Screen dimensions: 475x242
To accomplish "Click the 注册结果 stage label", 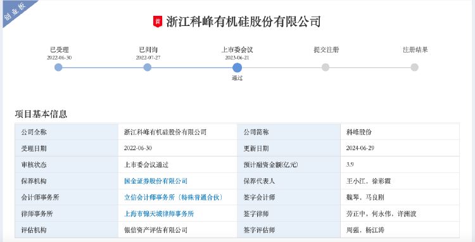I will tap(415, 49).
